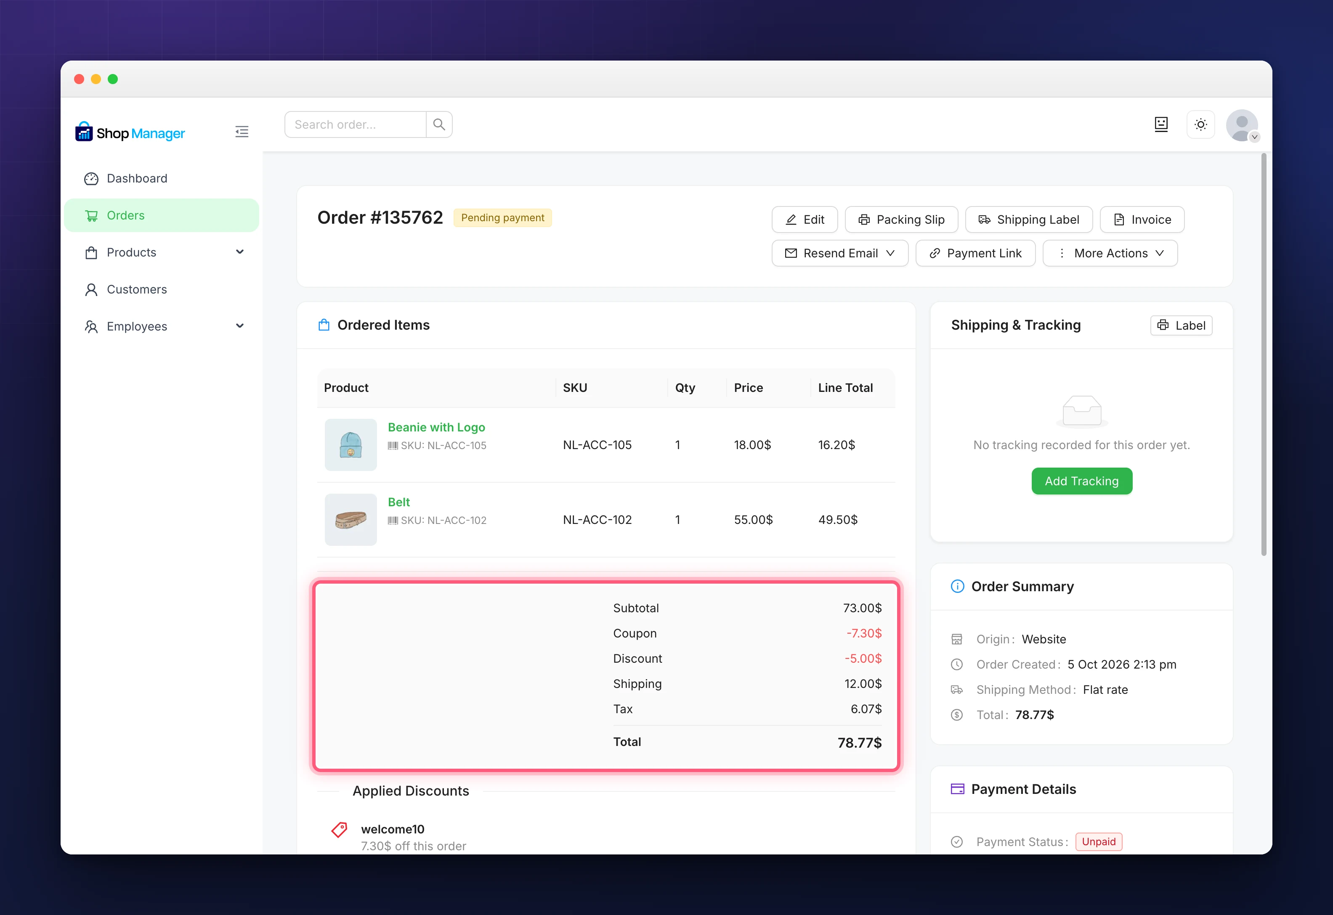Open the user avatar menu

(1242, 125)
